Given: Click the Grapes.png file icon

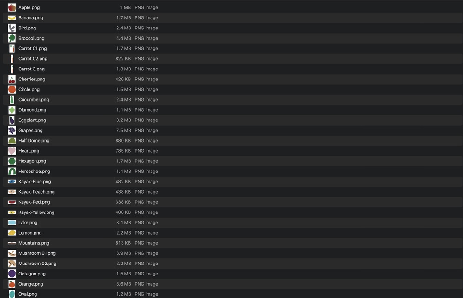Looking at the screenshot, I should point(12,131).
